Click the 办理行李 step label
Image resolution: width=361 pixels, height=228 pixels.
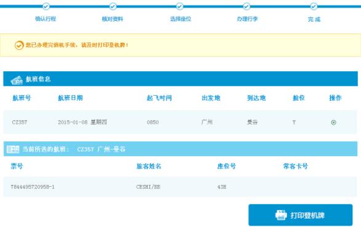click(247, 19)
